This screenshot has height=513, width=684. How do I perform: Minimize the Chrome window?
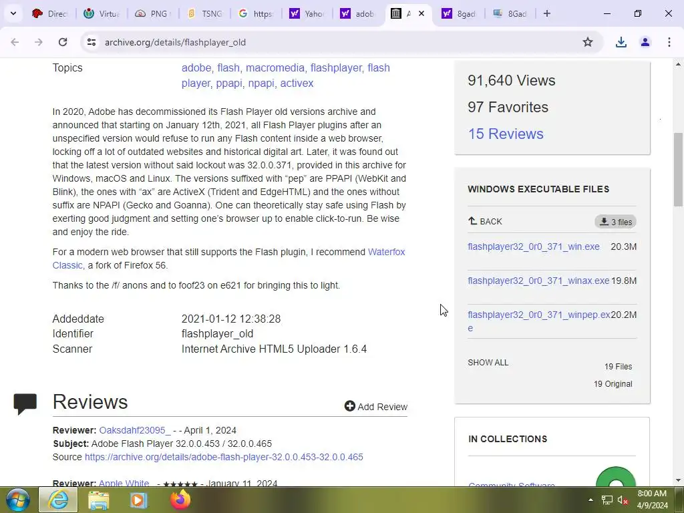pyautogui.click(x=607, y=13)
